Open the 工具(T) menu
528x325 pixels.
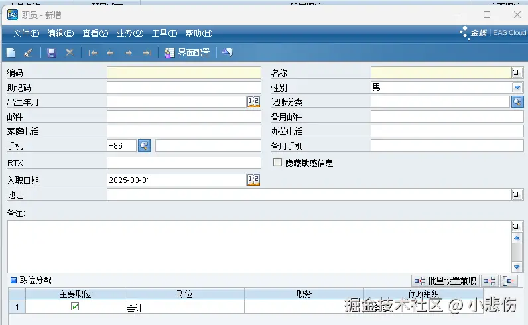[165, 33]
